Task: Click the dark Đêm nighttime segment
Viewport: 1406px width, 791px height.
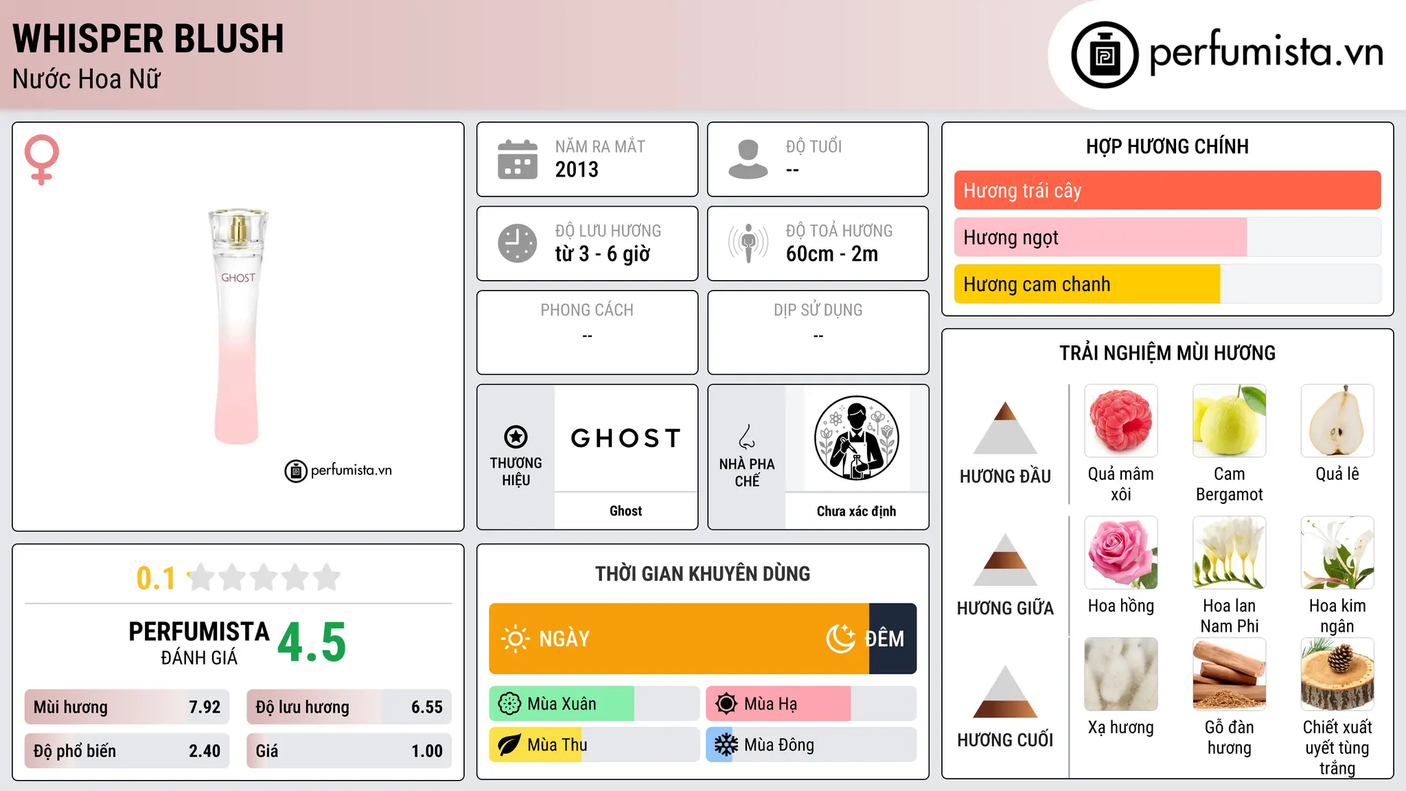Action: click(892, 639)
